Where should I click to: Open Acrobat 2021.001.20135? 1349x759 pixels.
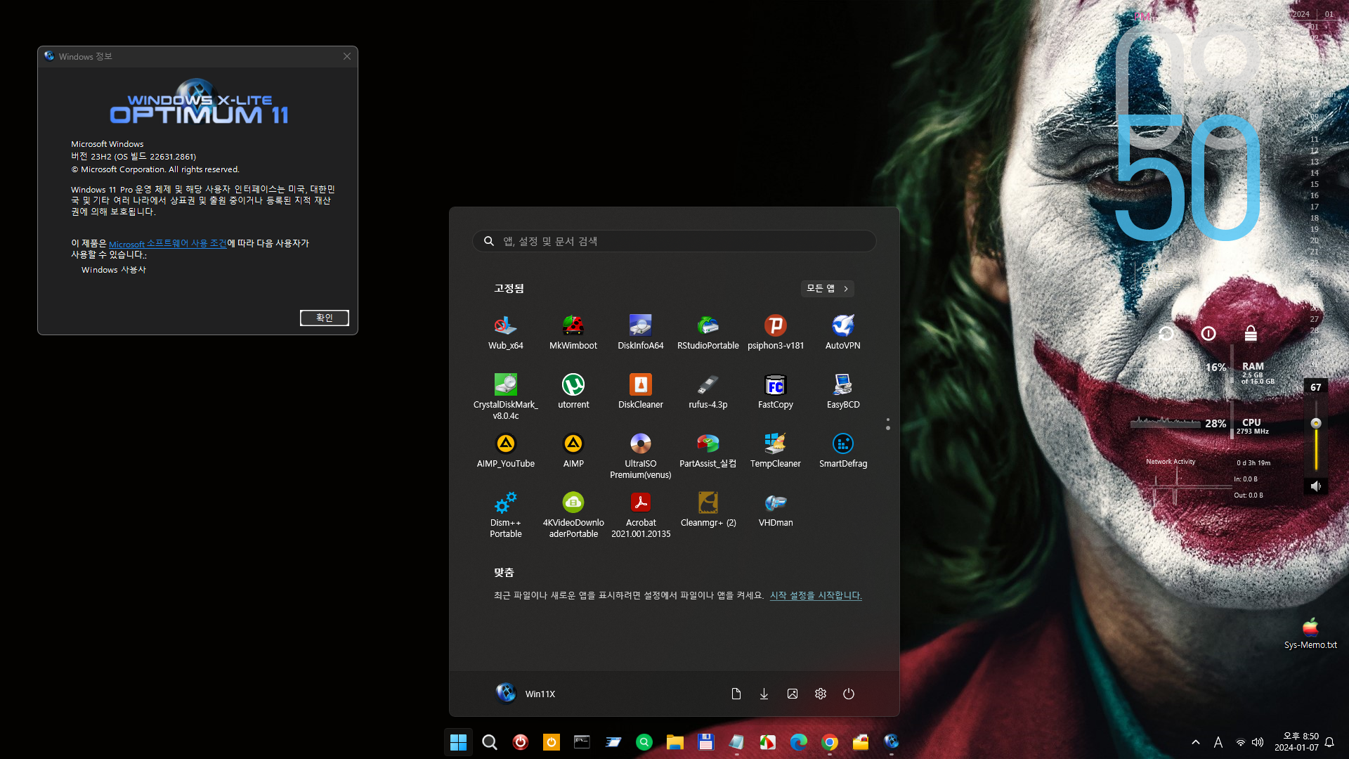pos(641,514)
